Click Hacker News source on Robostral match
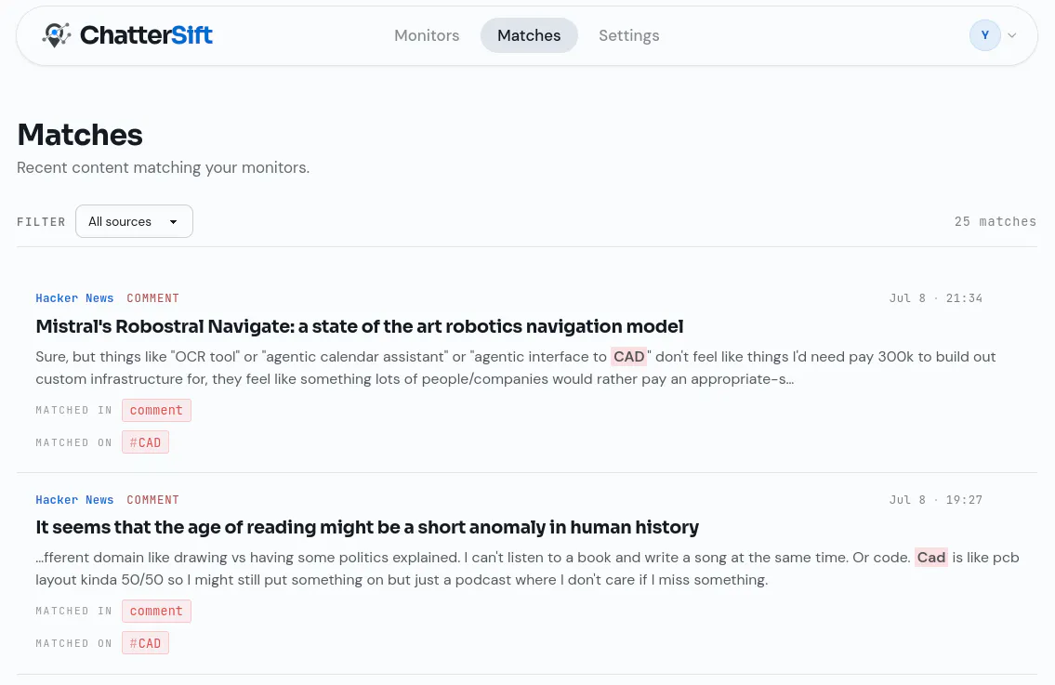 pos(74,298)
